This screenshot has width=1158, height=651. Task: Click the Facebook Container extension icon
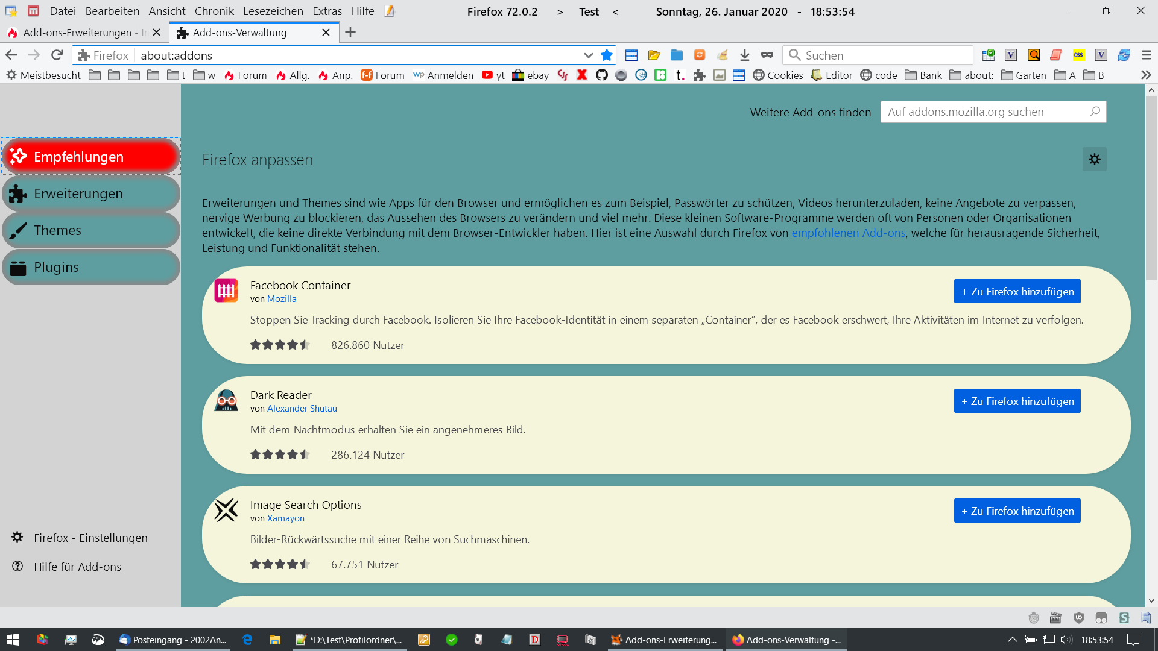coord(226,291)
